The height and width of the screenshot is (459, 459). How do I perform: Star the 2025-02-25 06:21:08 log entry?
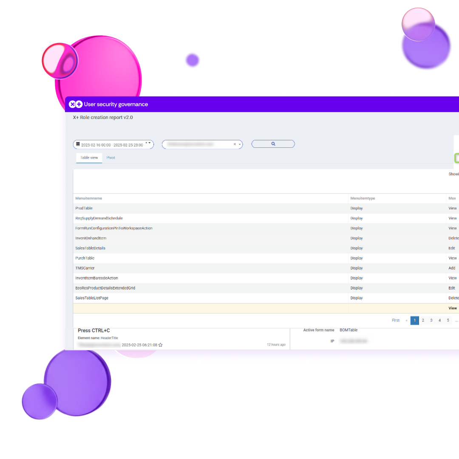pos(160,345)
